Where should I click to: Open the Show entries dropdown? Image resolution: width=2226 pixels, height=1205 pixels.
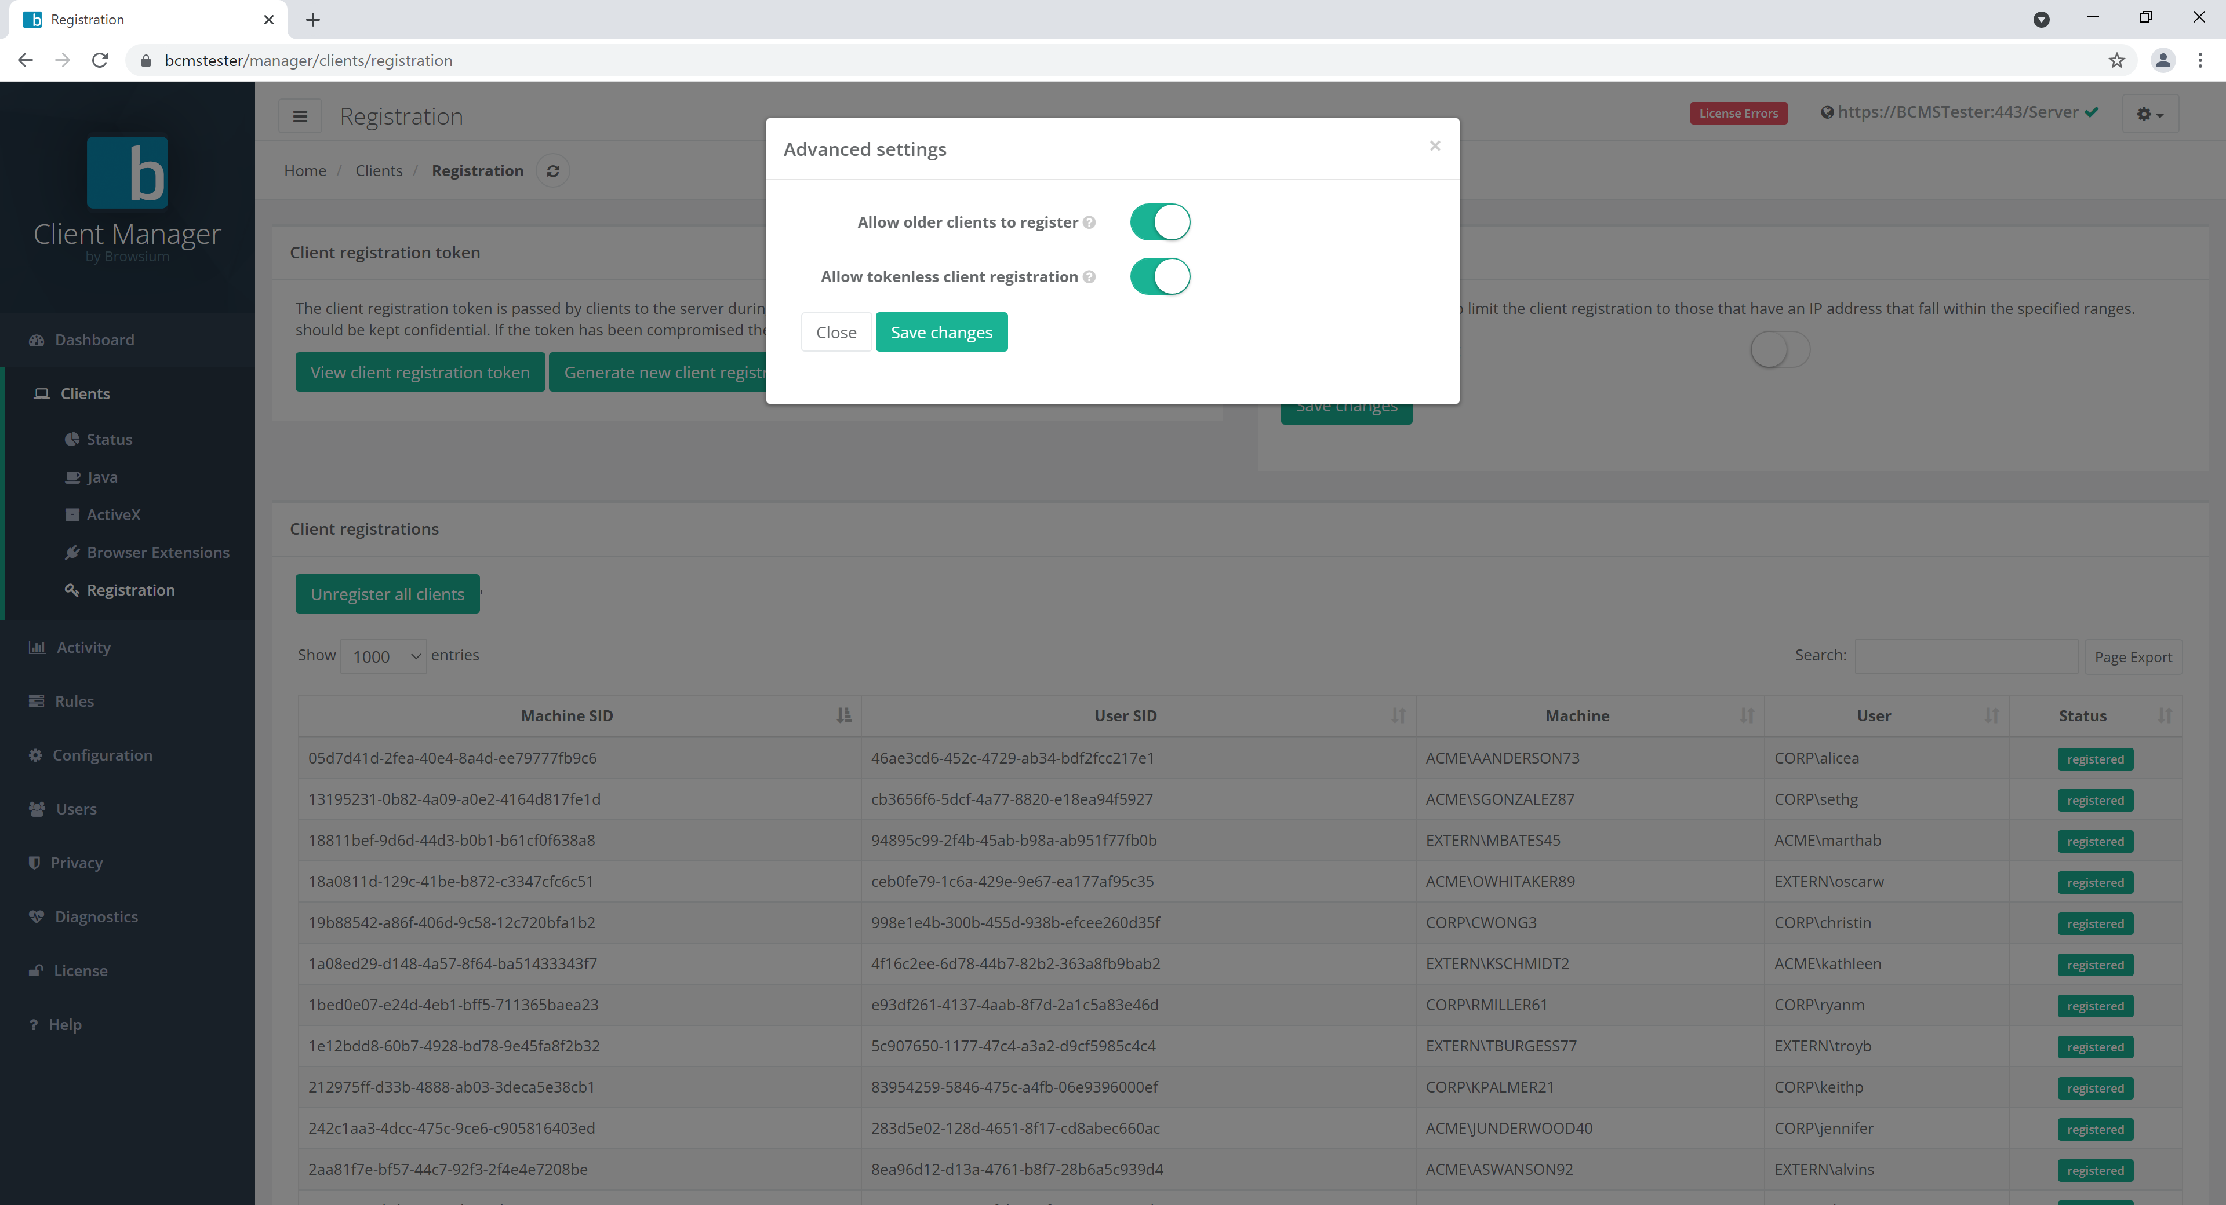click(383, 656)
